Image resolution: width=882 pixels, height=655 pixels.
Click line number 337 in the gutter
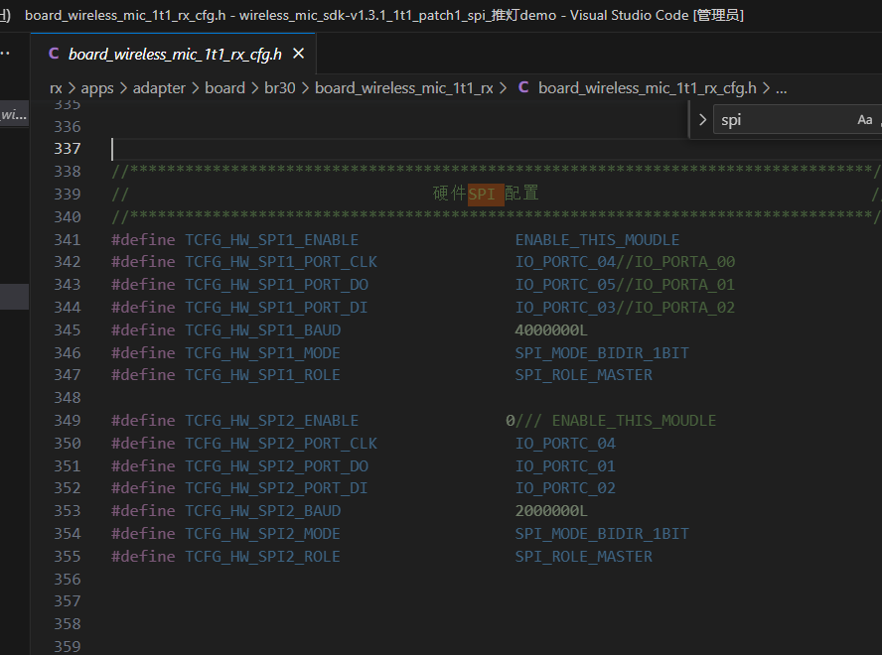[x=68, y=149]
